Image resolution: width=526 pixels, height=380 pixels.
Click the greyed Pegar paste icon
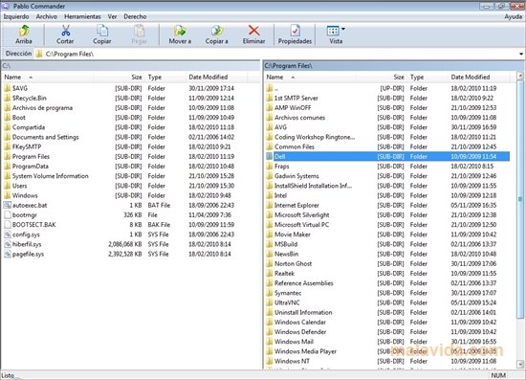[140, 31]
